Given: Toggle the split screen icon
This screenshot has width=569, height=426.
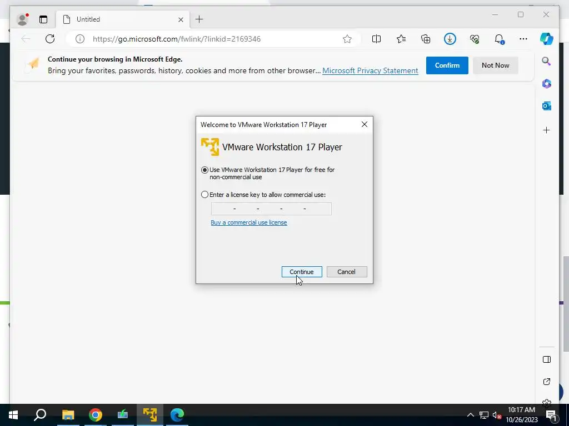Looking at the screenshot, I should 376,39.
